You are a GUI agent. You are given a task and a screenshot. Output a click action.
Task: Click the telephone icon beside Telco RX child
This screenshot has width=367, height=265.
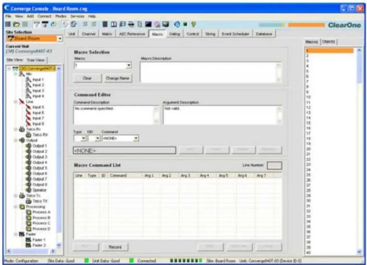(x=28, y=135)
